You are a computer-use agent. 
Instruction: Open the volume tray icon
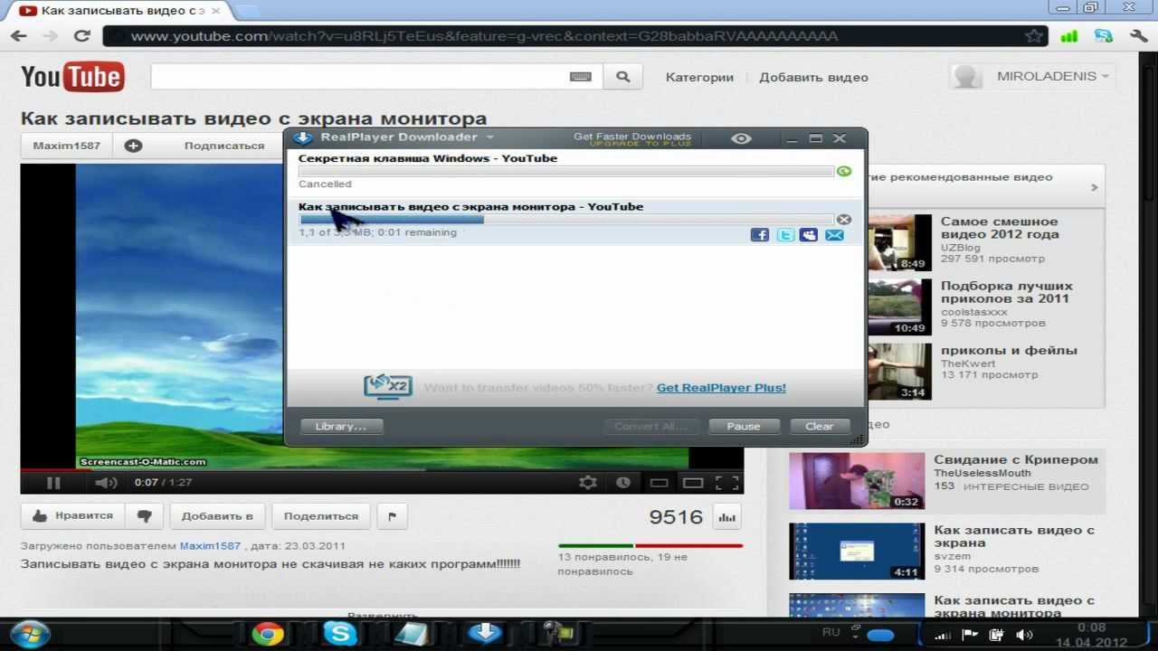(1023, 635)
